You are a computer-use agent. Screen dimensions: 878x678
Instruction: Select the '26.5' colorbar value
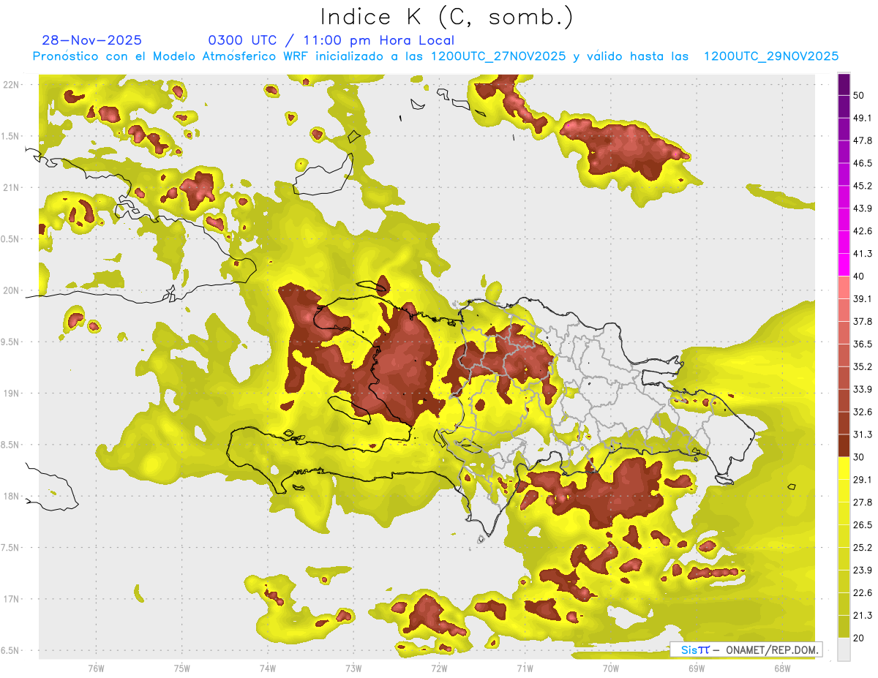click(x=863, y=525)
